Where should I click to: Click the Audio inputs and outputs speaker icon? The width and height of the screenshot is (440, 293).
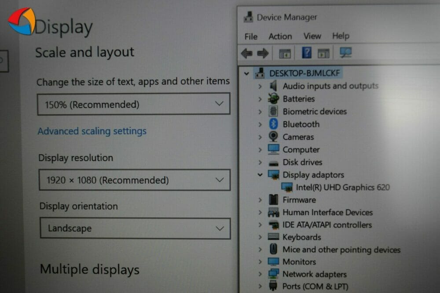click(x=273, y=86)
